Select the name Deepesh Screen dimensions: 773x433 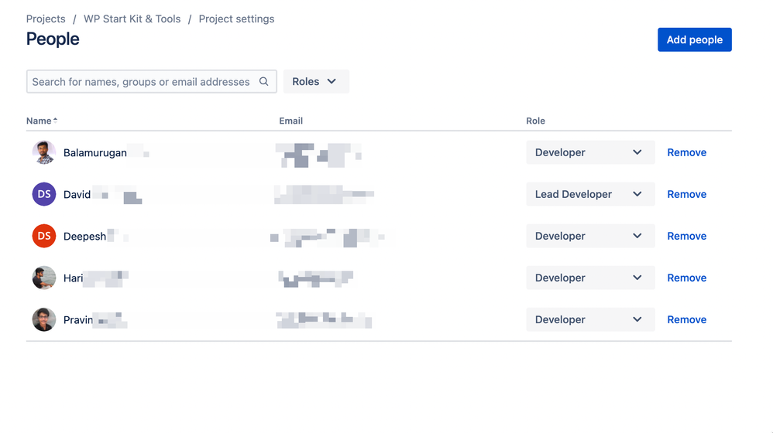click(84, 237)
